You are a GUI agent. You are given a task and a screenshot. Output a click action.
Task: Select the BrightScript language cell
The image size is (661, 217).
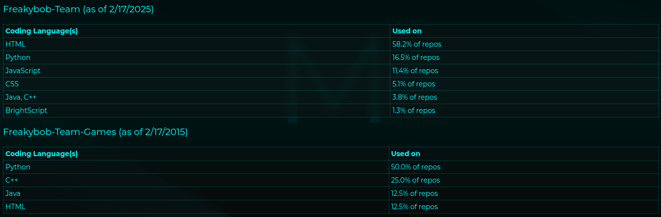pos(27,110)
